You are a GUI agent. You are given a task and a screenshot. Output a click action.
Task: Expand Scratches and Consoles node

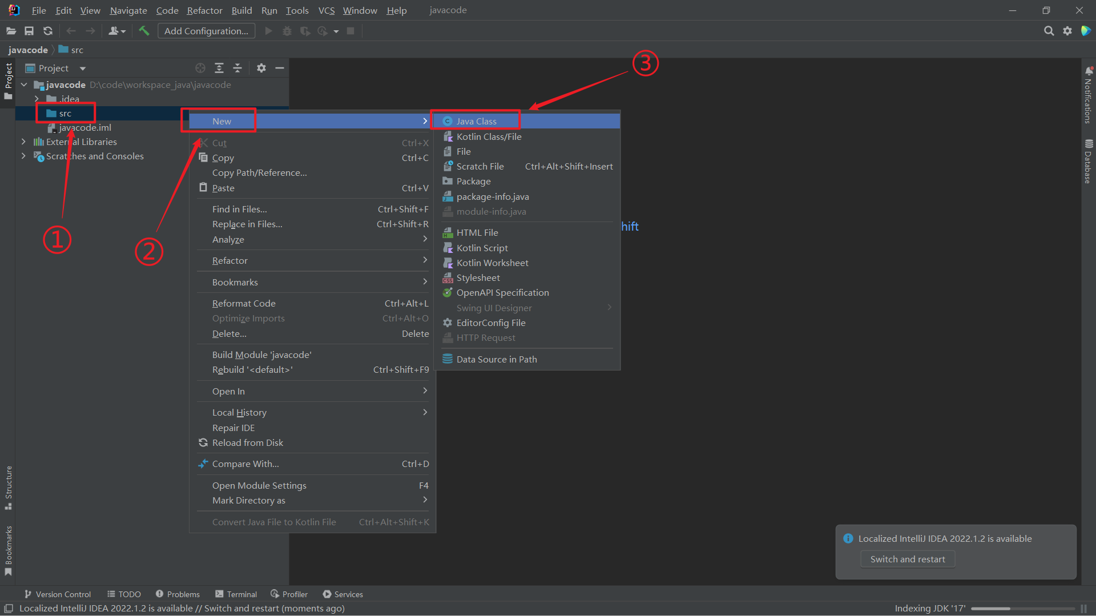pos(23,156)
